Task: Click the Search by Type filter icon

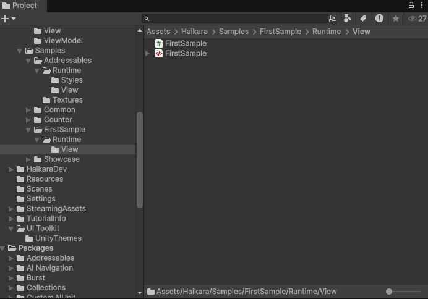Action: (348, 19)
